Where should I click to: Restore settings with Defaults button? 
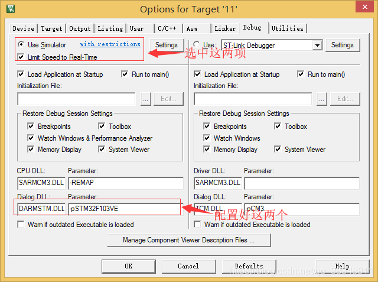249,266
